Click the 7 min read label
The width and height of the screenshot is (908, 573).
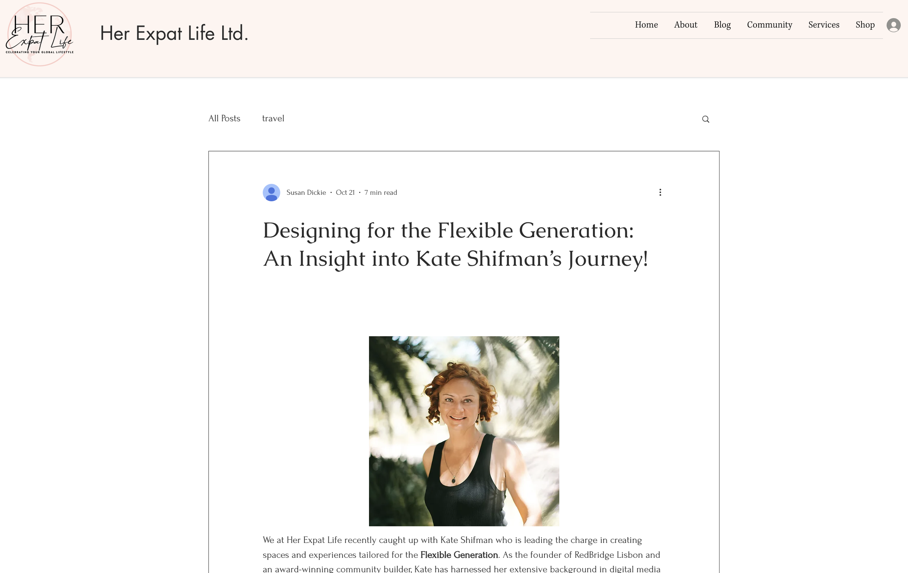(x=381, y=193)
